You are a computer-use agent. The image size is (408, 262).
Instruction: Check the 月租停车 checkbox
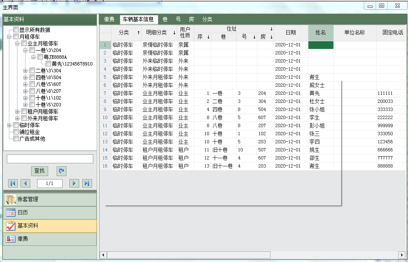click(x=16, y=37)
